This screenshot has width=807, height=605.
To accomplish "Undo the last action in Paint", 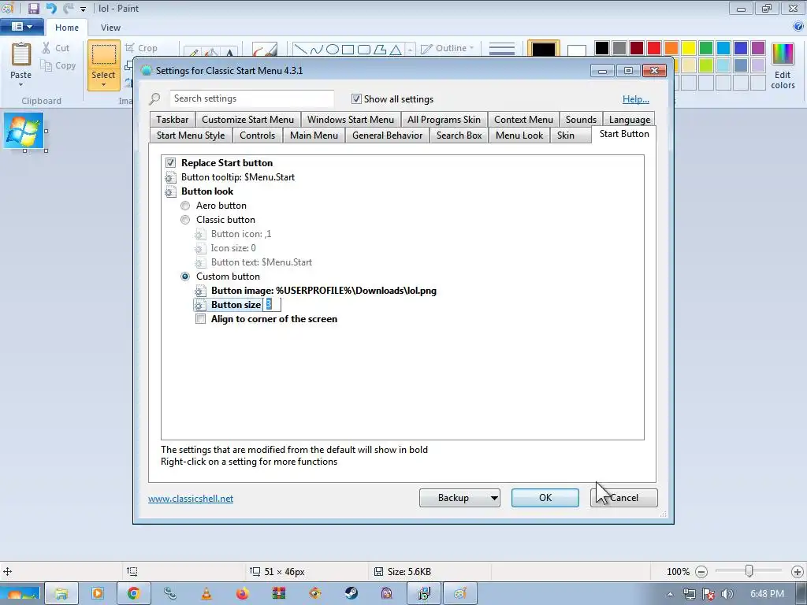I will [x=51, y=8].
